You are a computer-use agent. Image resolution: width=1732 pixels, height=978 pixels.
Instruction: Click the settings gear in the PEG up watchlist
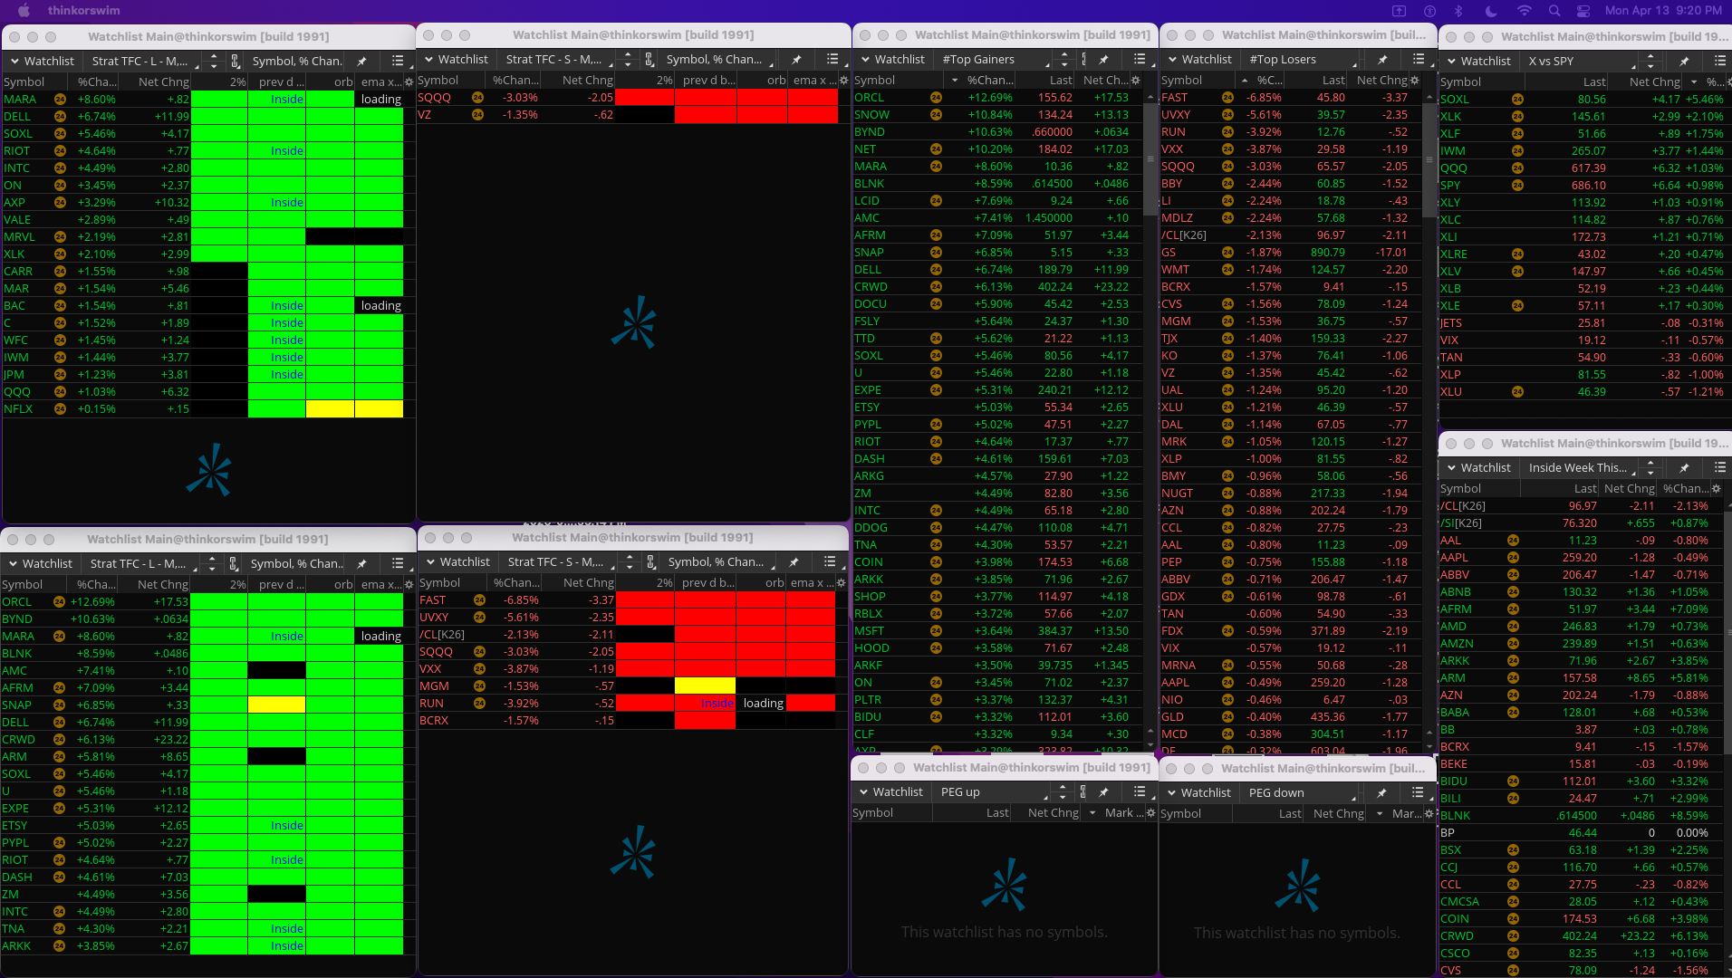coord(1150,813)
